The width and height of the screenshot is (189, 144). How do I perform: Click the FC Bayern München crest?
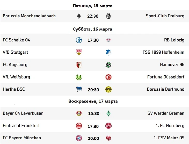click(79, 138)
